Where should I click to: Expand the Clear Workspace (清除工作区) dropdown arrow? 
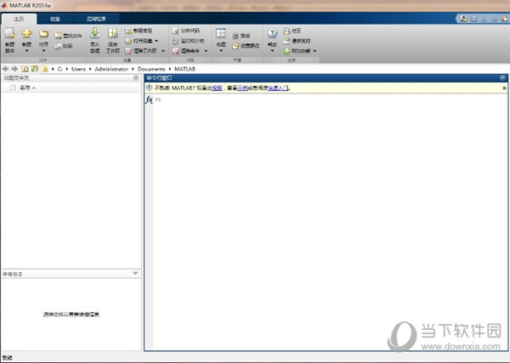163,51
